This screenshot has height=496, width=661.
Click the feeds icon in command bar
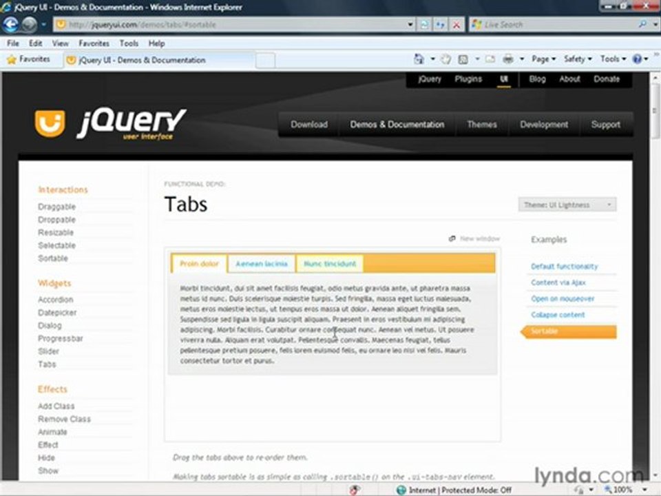tap(463, 59)
